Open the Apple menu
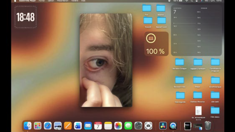The height and width of the screenshot is (132, 235). [x=15, y=1]
